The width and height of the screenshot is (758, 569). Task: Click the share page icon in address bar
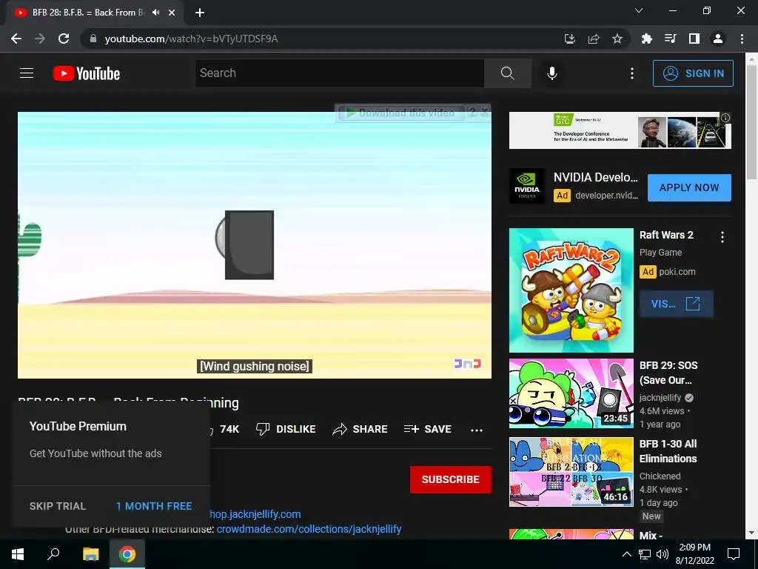tap(594, 39)
